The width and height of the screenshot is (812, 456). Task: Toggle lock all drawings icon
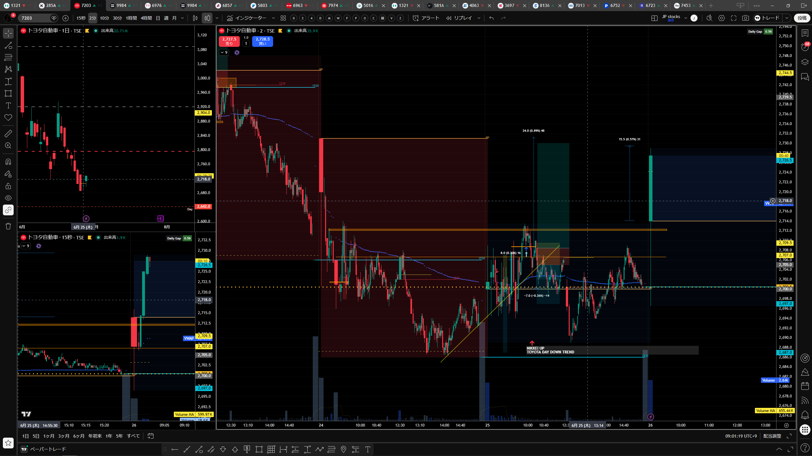(8, 186)
